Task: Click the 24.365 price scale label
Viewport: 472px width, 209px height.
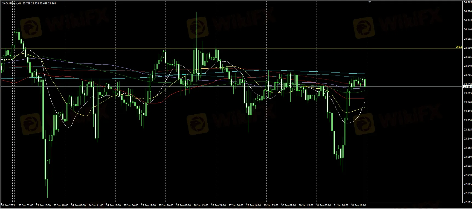Action: point(467,2)
